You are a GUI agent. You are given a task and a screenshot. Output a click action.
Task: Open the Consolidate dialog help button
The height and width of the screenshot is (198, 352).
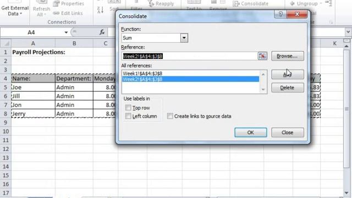tap(280, 14)
